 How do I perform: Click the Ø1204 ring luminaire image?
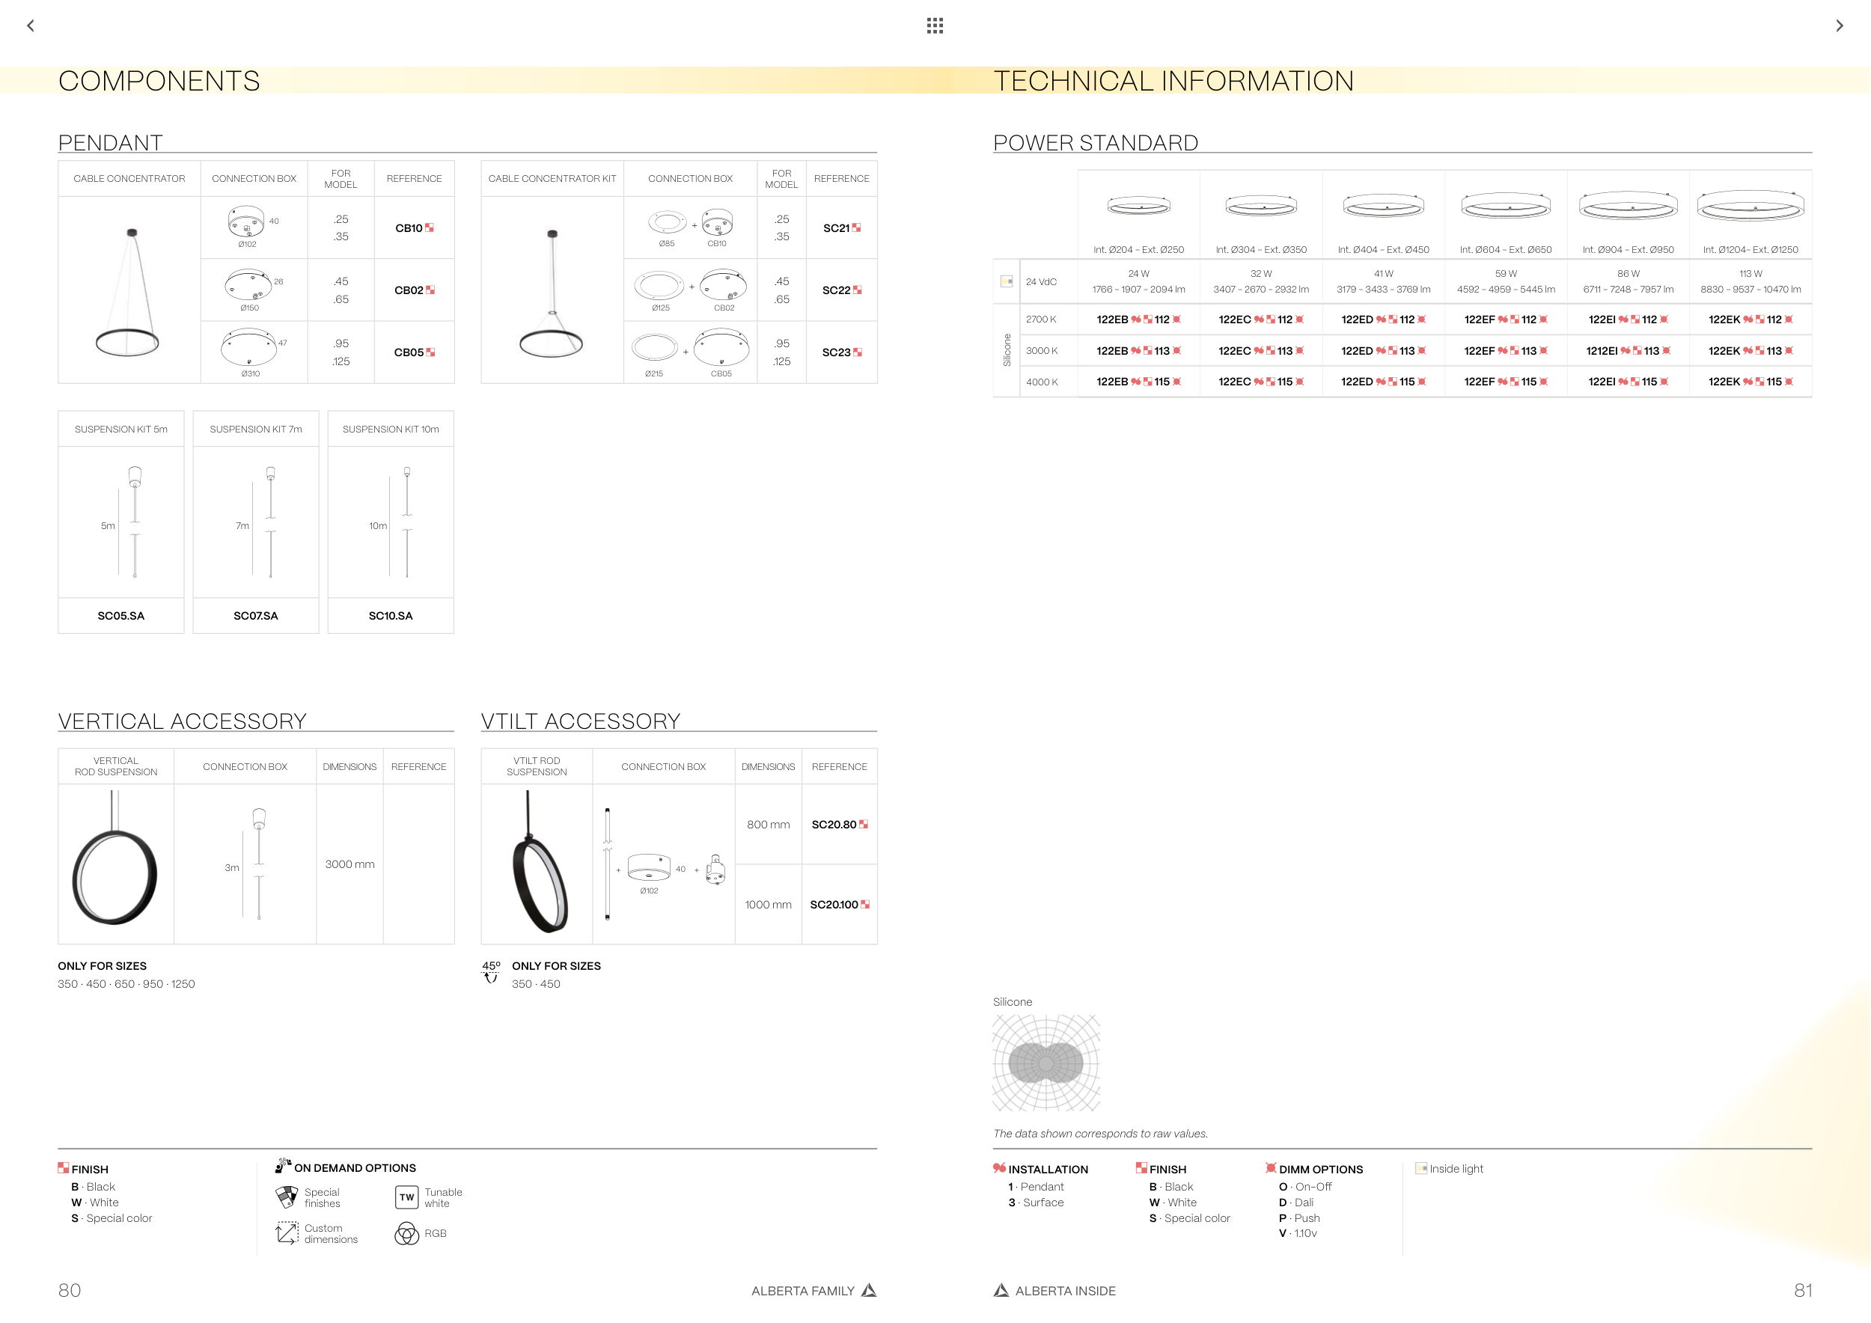[1750, 207]
